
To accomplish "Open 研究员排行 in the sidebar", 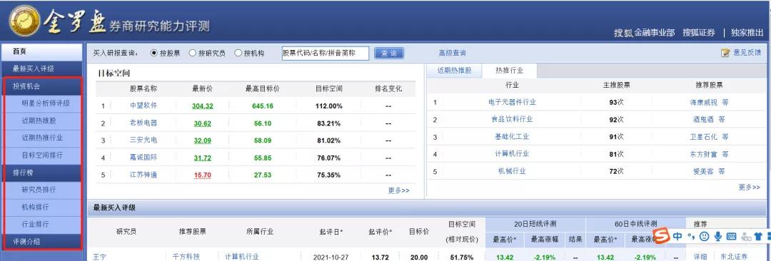I will pos(43,190).
